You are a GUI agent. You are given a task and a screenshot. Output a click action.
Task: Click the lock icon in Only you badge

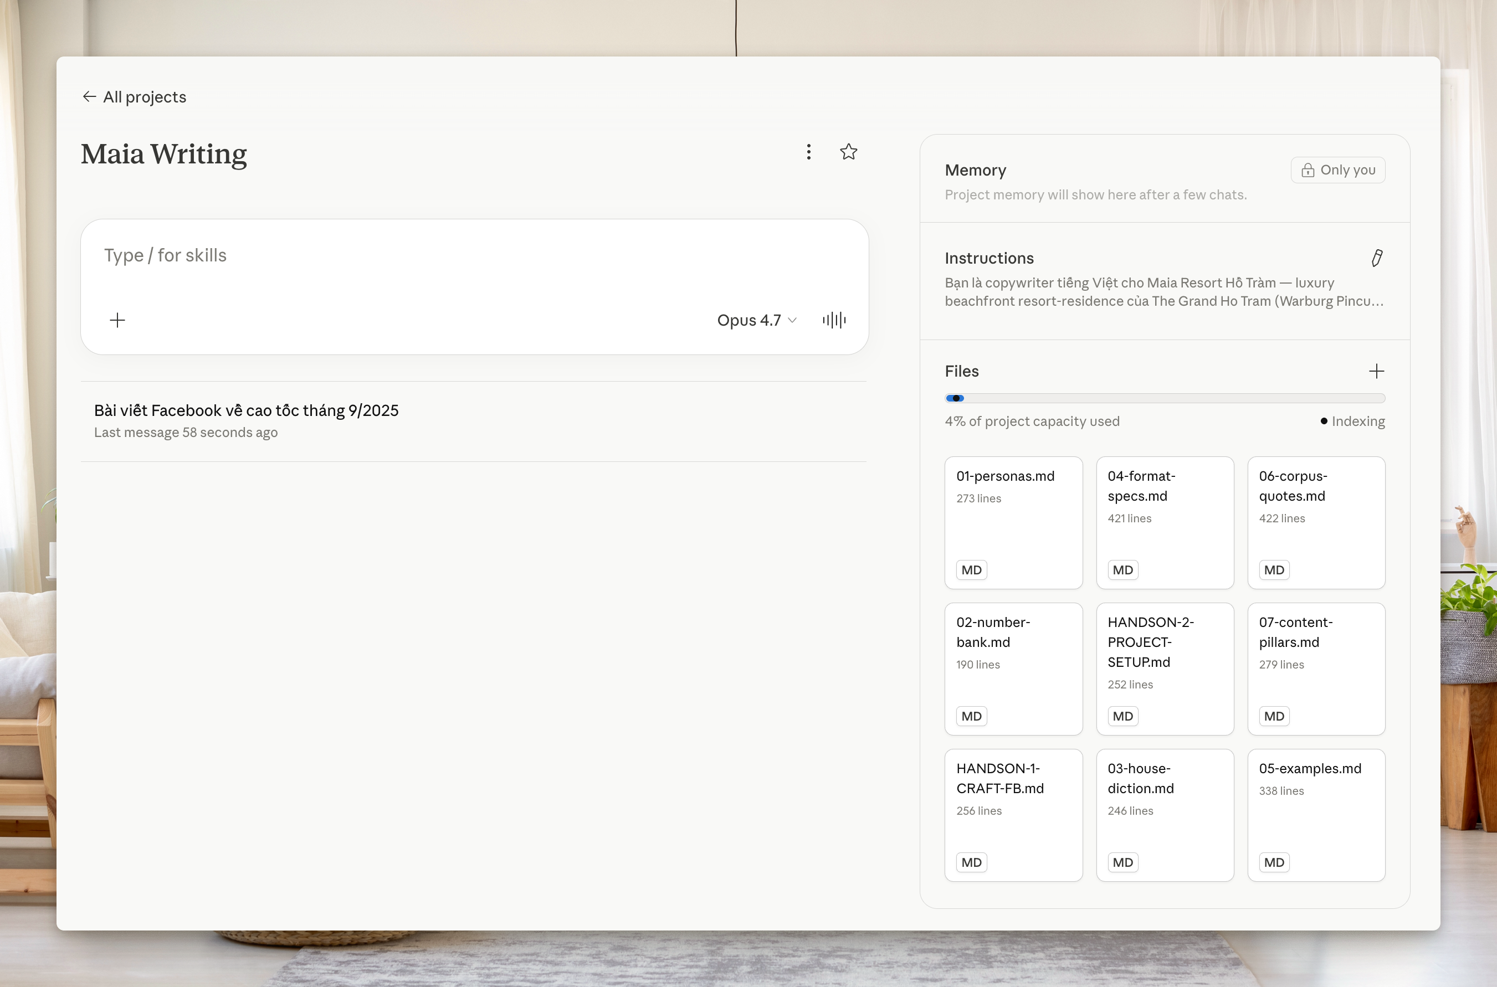pos(1308,170)
